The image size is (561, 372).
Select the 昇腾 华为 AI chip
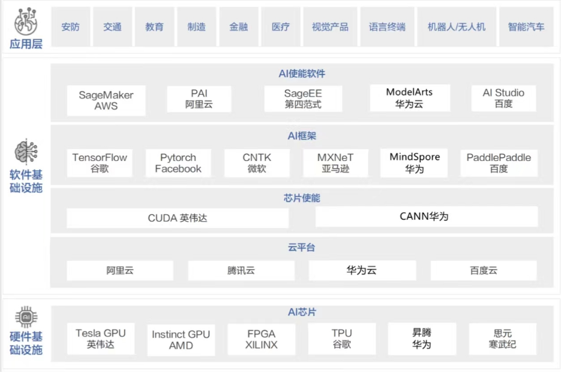(422, 338)
